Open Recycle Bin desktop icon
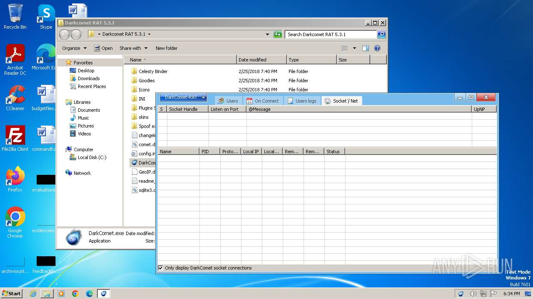The width and height of the screenshot is (533, 299). click(x=15, y=17)
